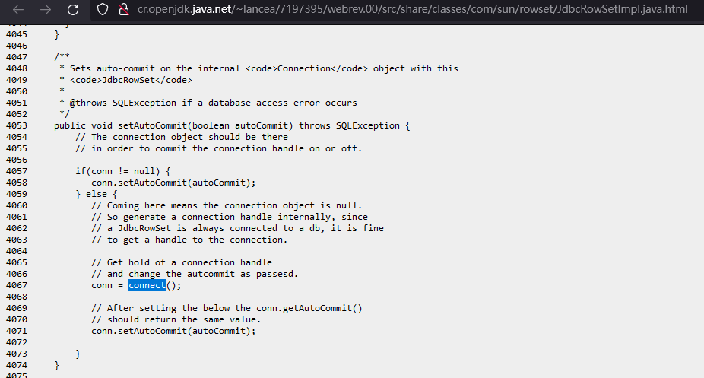Focus the URL address bar
Image resolution: width=704 pixels, height=378 pixels.
coord(411,11)
